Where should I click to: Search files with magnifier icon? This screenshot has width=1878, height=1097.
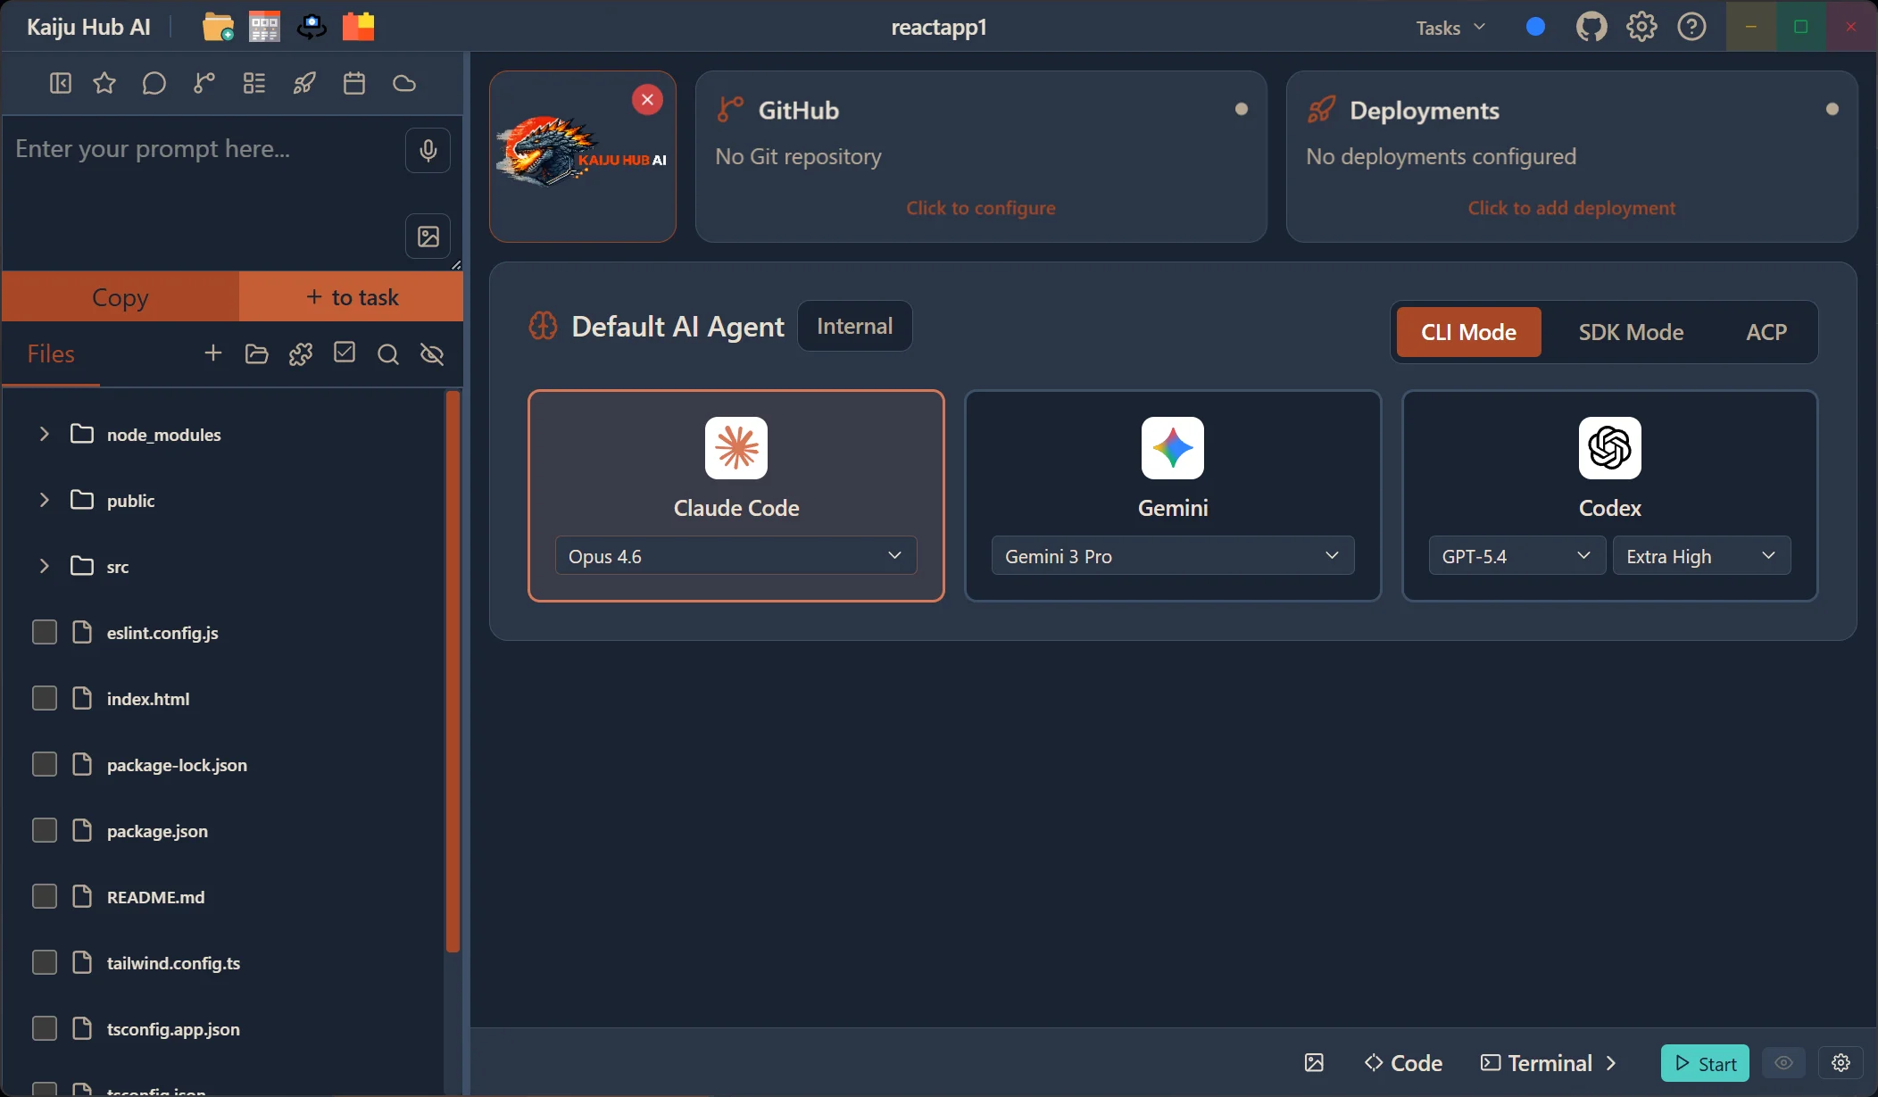(388, 354)
